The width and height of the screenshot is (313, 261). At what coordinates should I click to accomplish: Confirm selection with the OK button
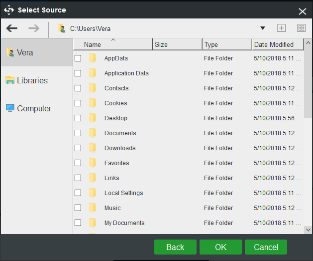[x=220, y=247]
